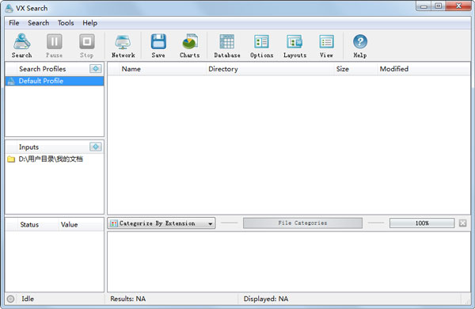
Task: Open the Charts tool
Action: point(190,45)
